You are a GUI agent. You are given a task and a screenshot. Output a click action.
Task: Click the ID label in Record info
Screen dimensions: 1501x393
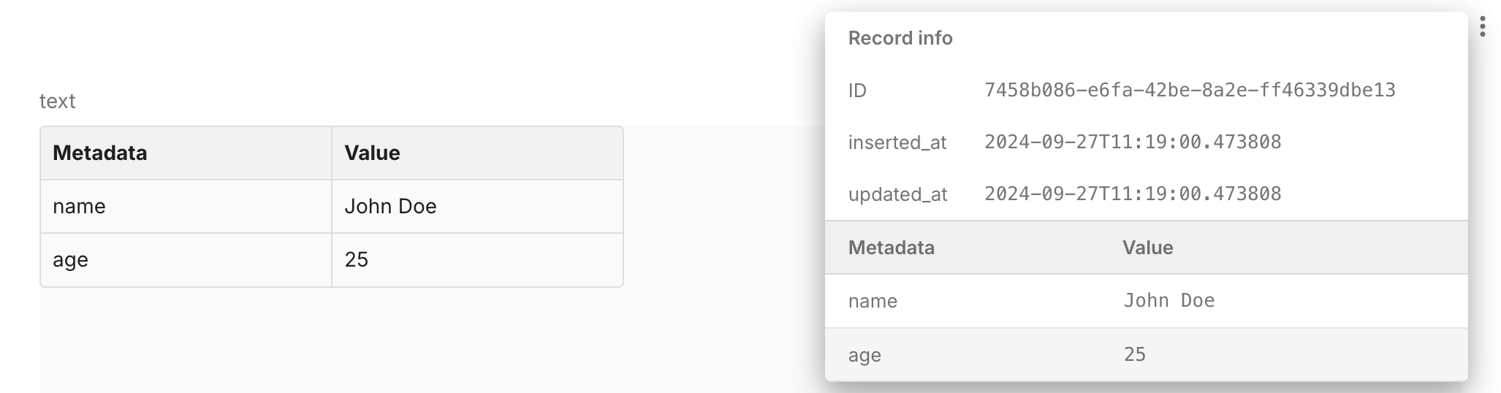pyautogui.click(x=857, y=91)
